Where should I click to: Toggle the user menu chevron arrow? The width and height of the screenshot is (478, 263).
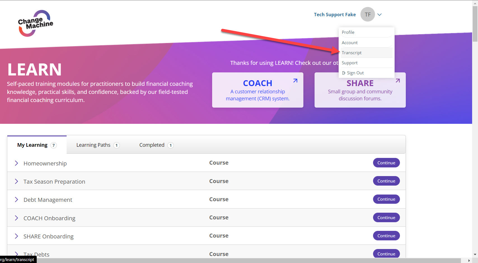click(379, 15)
